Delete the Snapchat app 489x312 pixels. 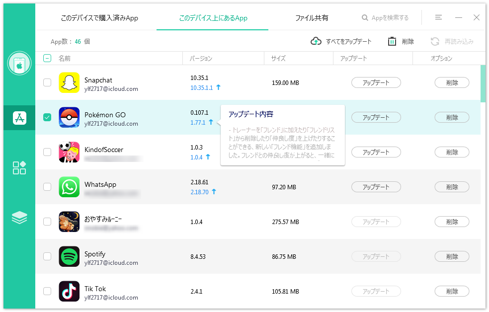click(452, 82)
